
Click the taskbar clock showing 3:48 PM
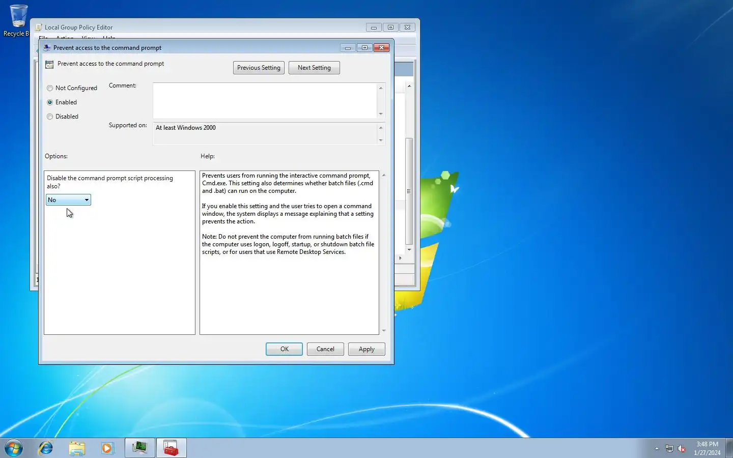707,448
